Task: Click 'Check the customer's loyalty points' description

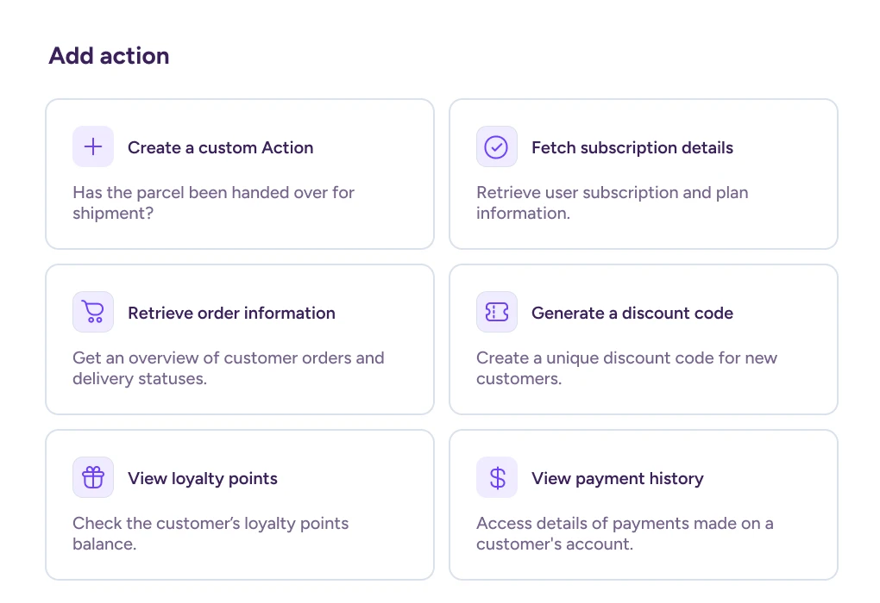Action: coord(211,533)
